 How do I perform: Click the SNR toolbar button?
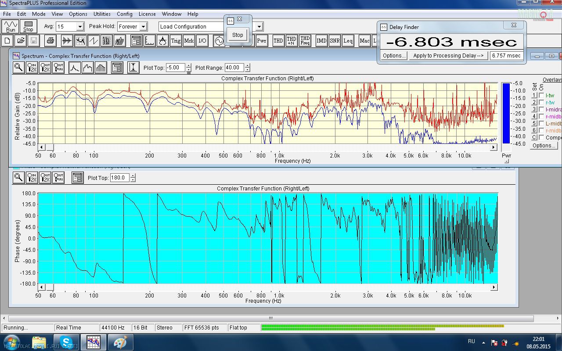[335, 41]
